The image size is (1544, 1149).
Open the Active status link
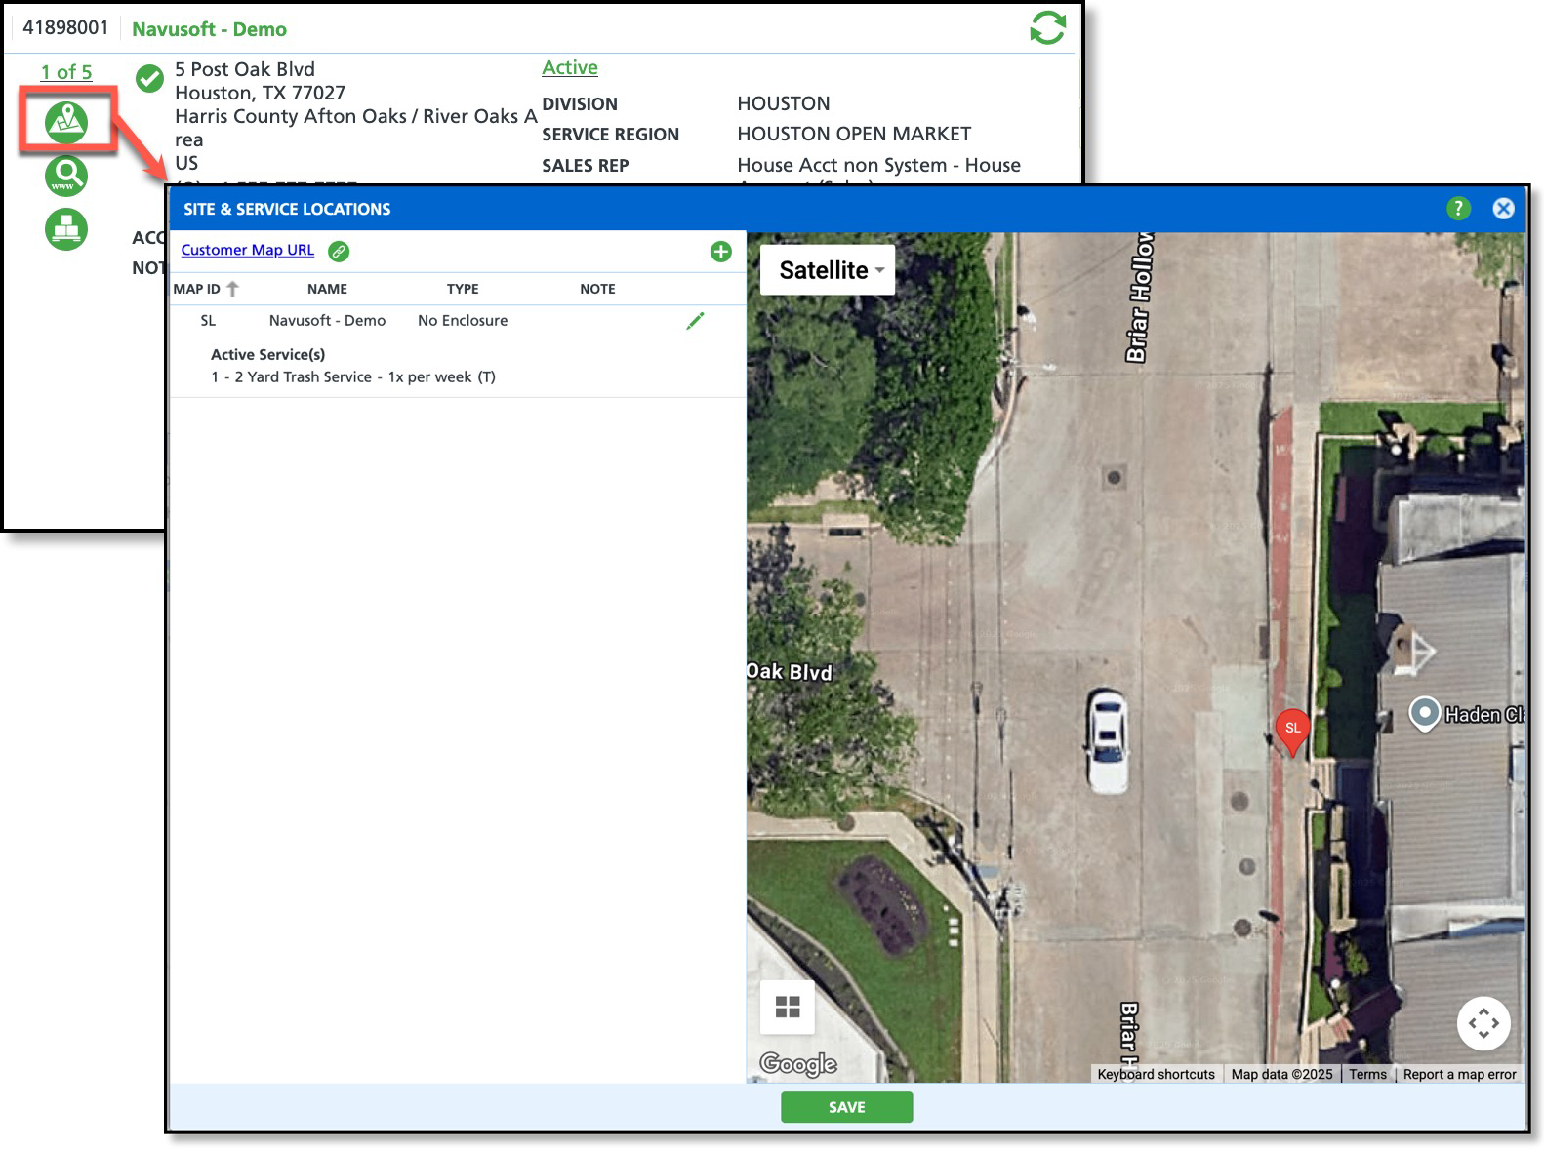570,67
